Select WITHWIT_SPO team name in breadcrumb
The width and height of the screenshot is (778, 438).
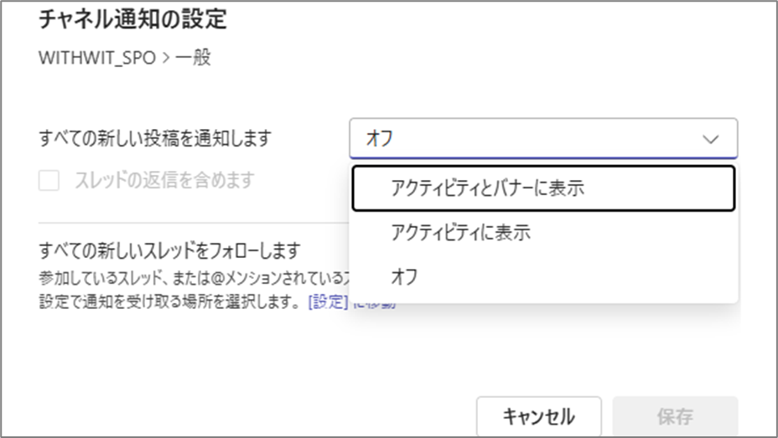click(96, 59)
